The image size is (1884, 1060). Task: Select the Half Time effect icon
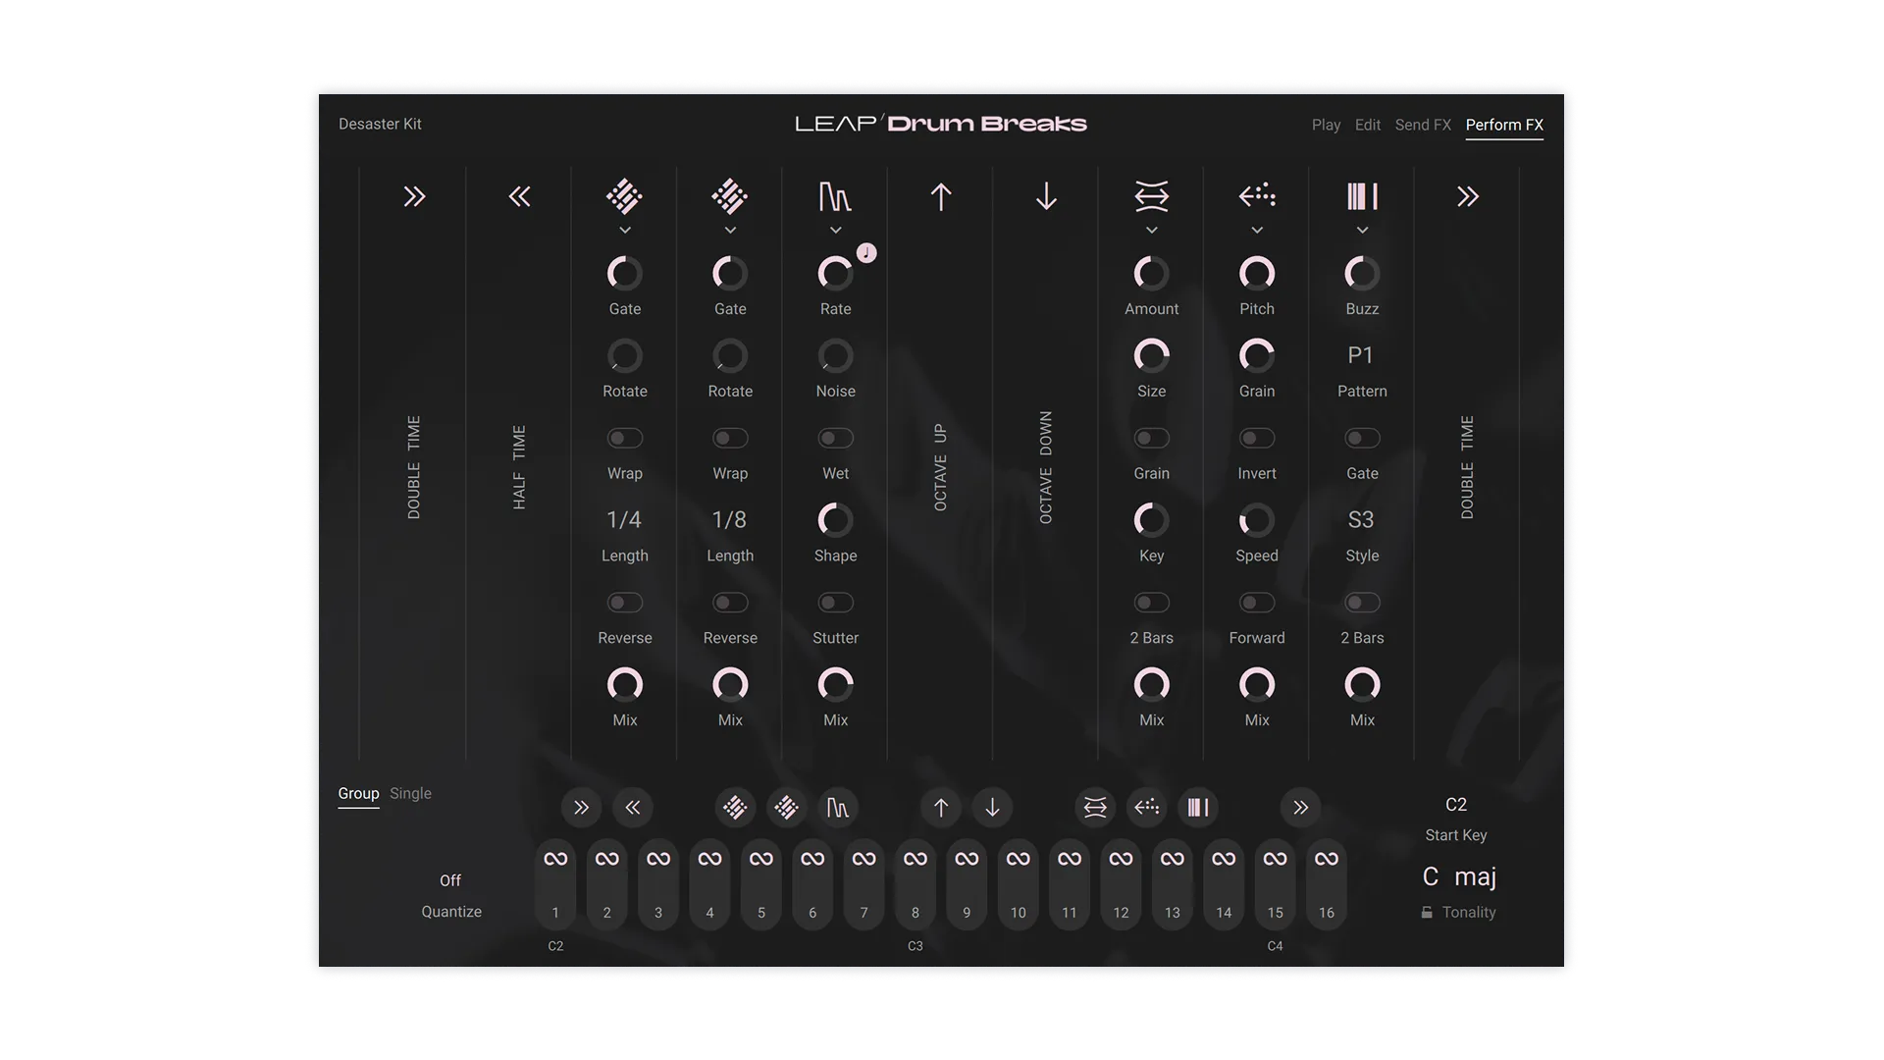tap(520, 196)
